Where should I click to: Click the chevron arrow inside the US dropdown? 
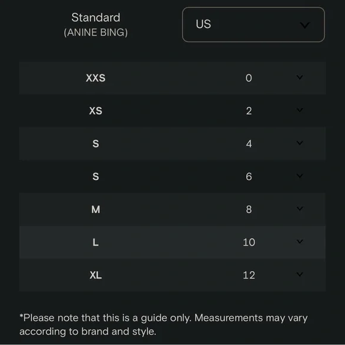[x=305, y=25]
